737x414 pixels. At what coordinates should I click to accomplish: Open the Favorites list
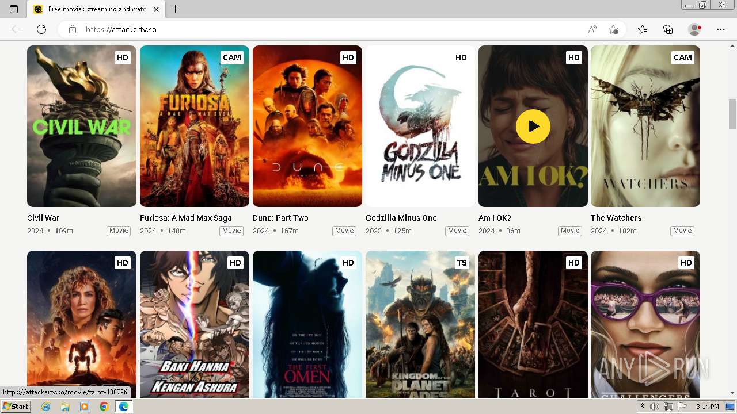[643, 29]
